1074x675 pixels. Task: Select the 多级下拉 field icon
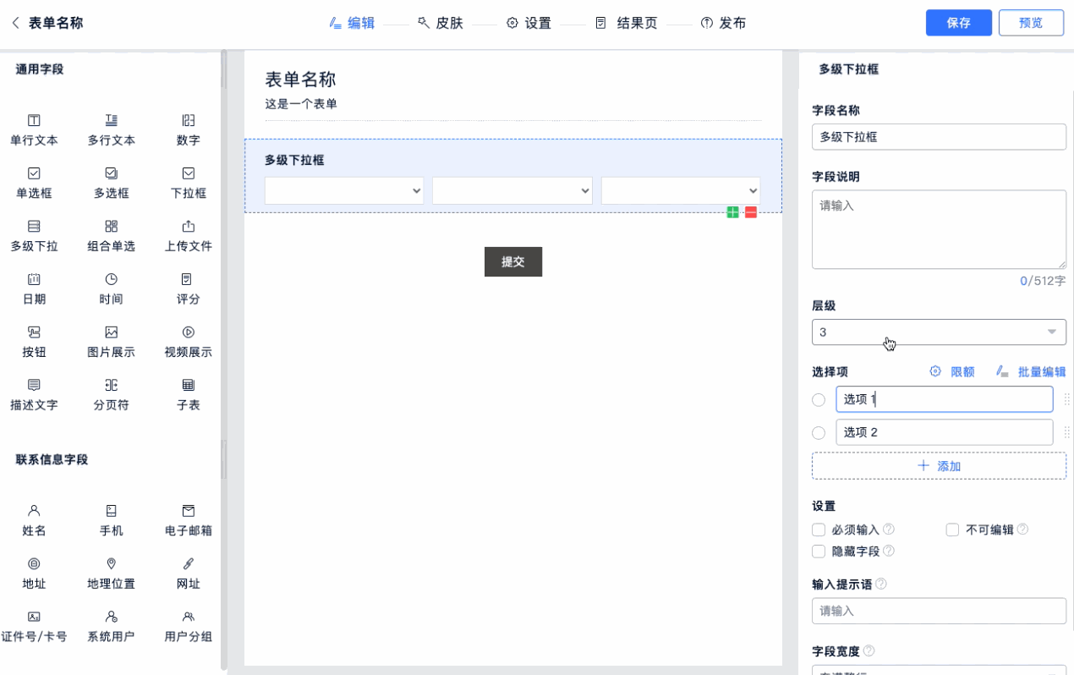[34, 227]
